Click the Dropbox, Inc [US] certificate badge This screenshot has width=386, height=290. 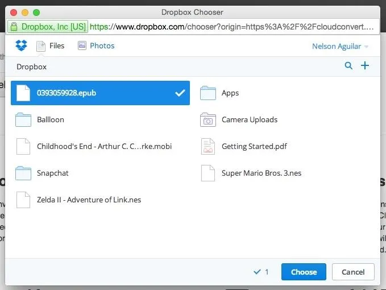pos(48,27)
